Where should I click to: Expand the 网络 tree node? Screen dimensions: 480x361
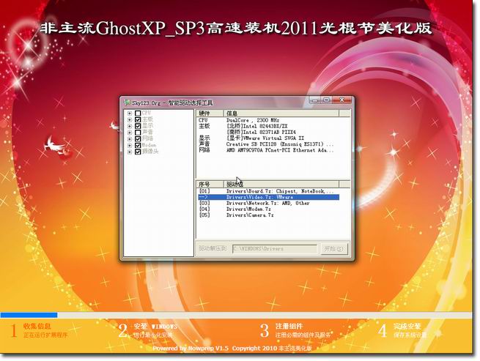tap(130, 139)
